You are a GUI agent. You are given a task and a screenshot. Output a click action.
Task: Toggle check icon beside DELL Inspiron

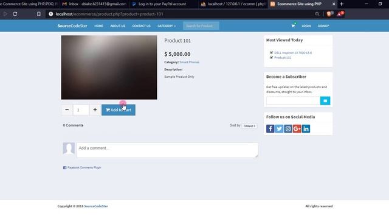click(271, 53)
